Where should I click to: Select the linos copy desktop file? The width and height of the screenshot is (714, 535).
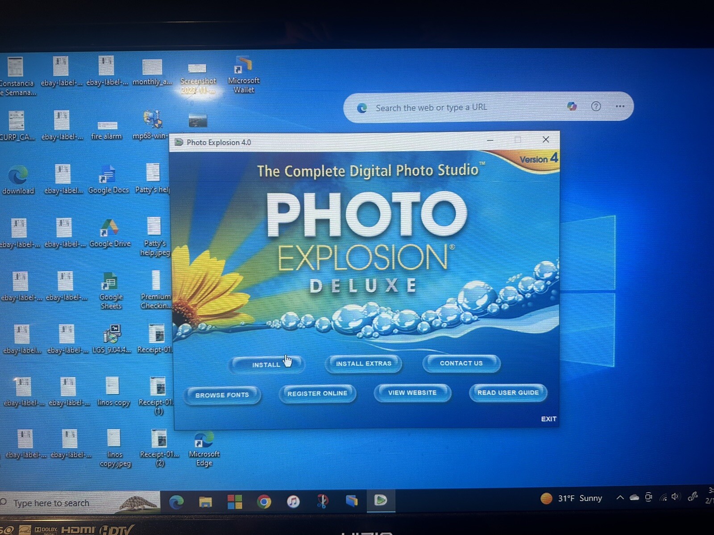(x=113, y=391)
